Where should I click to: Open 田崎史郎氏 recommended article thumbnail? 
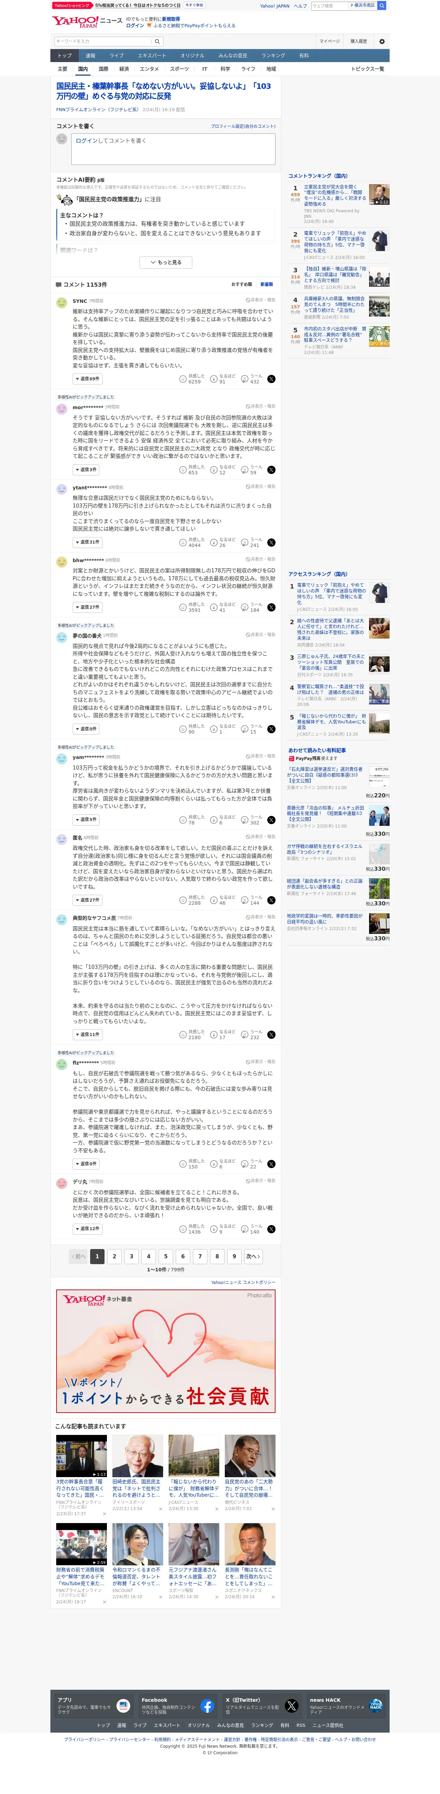click(x=138, y=1456)
